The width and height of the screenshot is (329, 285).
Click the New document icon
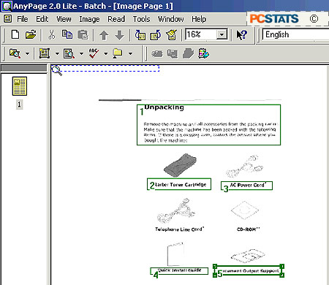pyautogui.click(x=15, y=35)
